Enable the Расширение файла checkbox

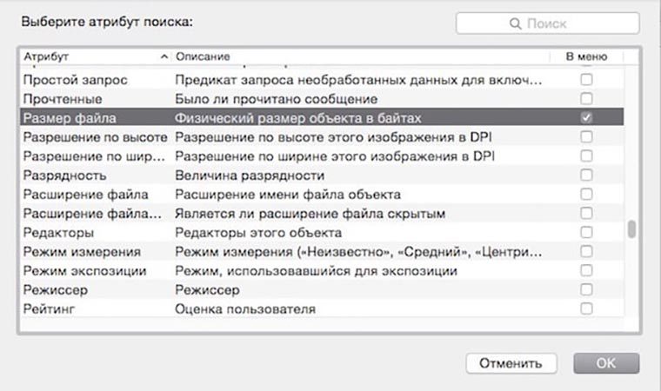pyautogui.click(x=587, y=194)
